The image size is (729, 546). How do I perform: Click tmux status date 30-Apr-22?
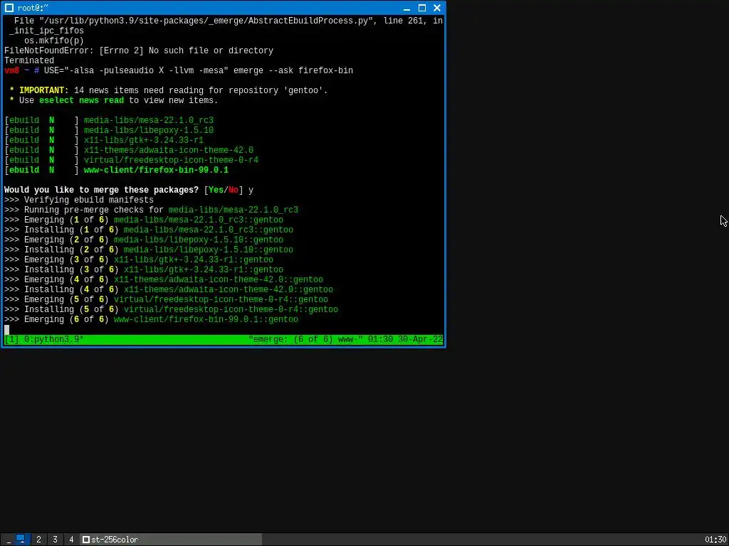420,339
